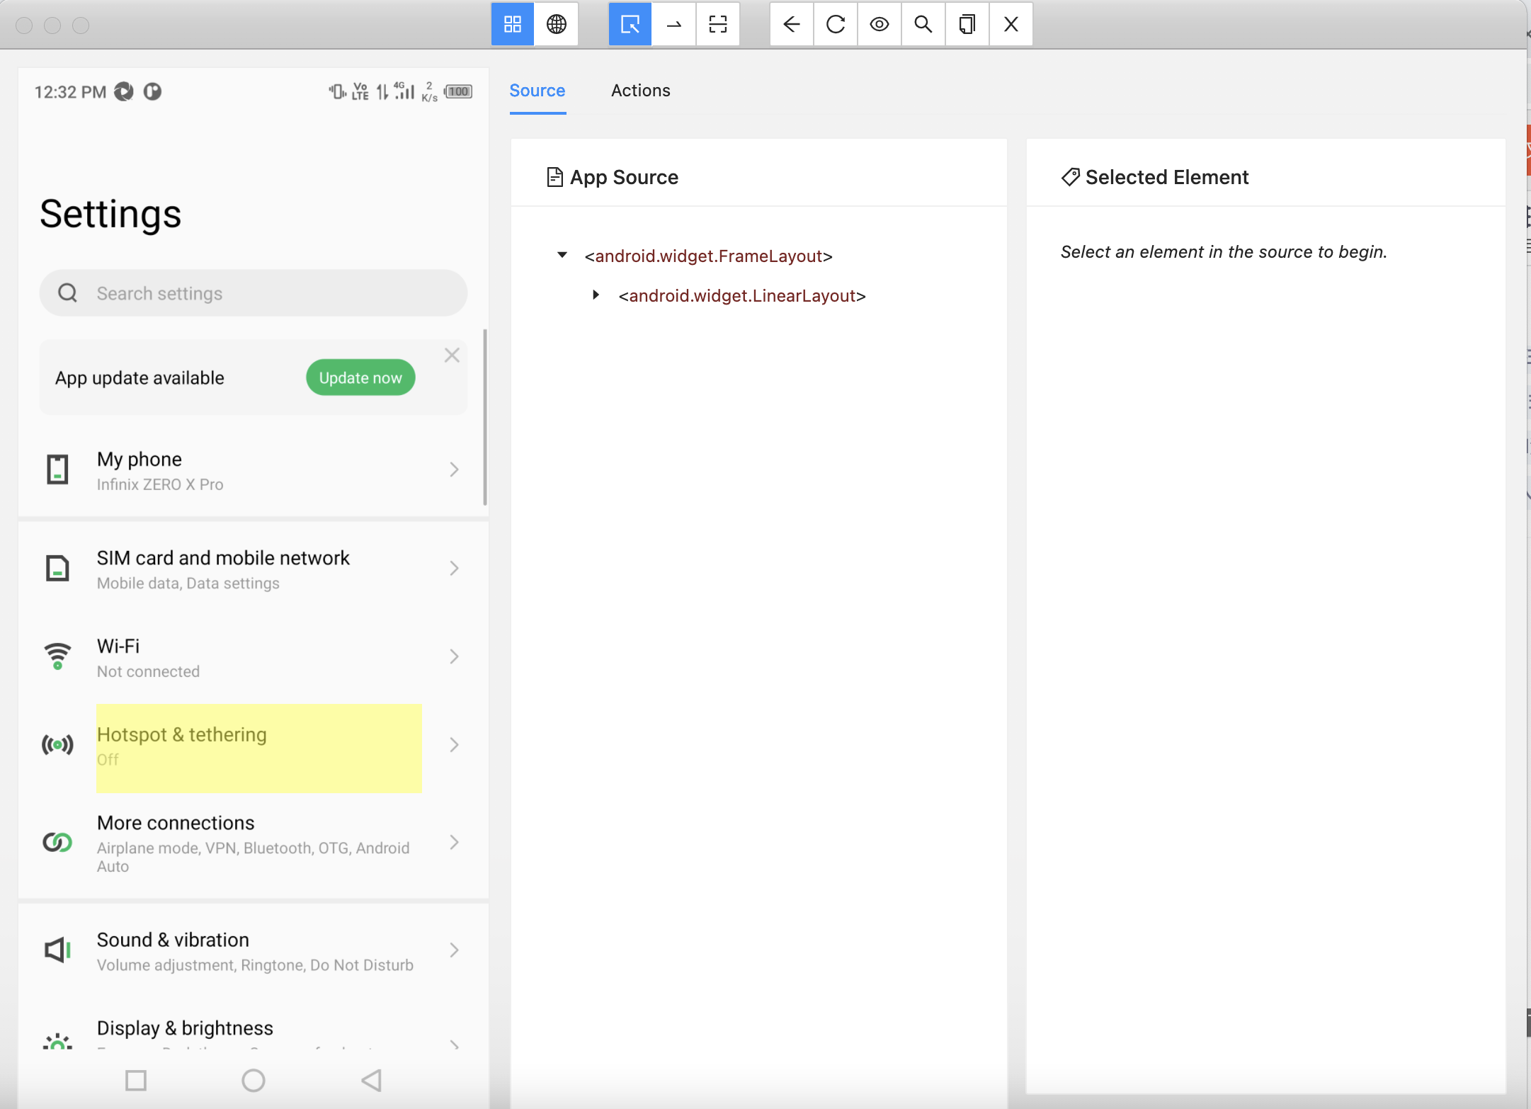Expand the android.widget.LinearLayout node

[596, 295]
